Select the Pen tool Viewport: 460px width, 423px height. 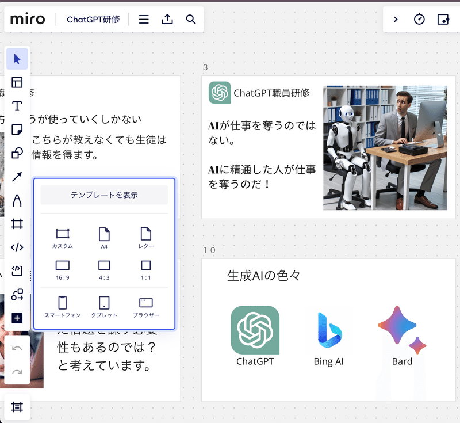17,200
